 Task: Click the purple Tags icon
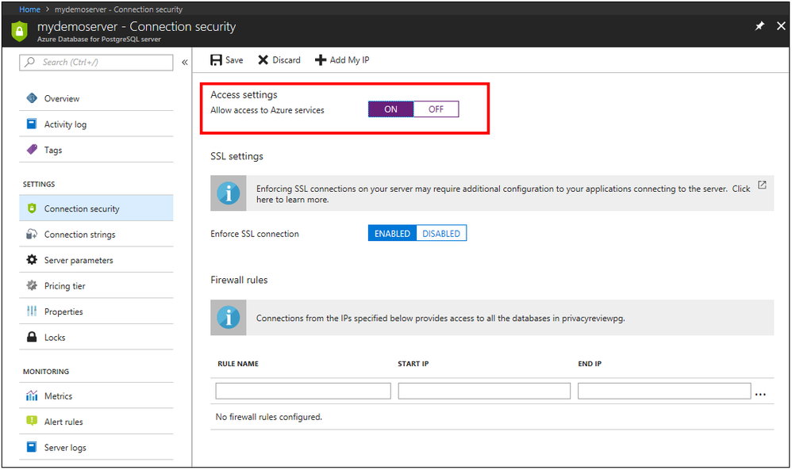[x=32, y=149]
